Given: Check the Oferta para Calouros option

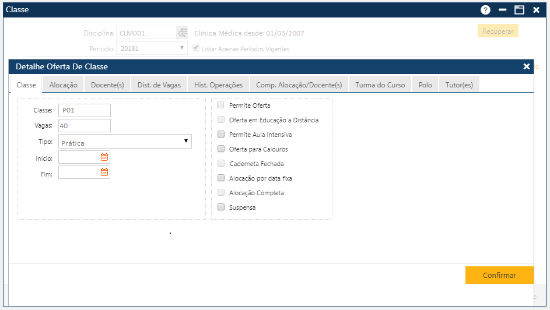Looking at the screenshot, I should point(221,149).
